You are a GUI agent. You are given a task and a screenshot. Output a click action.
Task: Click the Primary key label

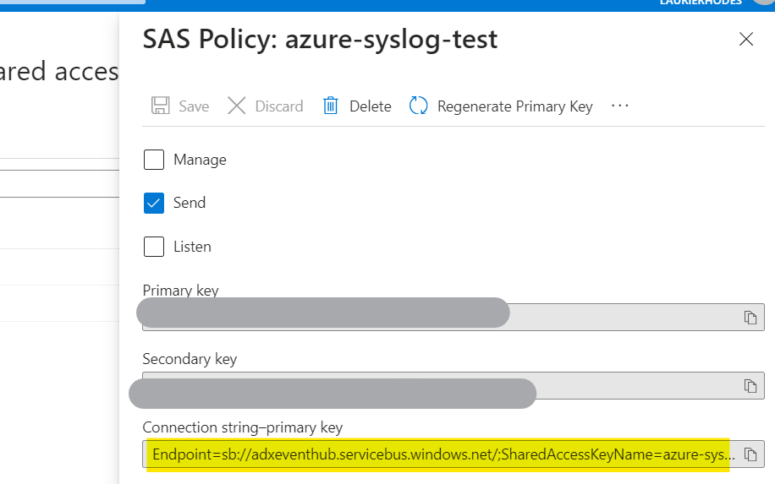[x=180, y=290]
